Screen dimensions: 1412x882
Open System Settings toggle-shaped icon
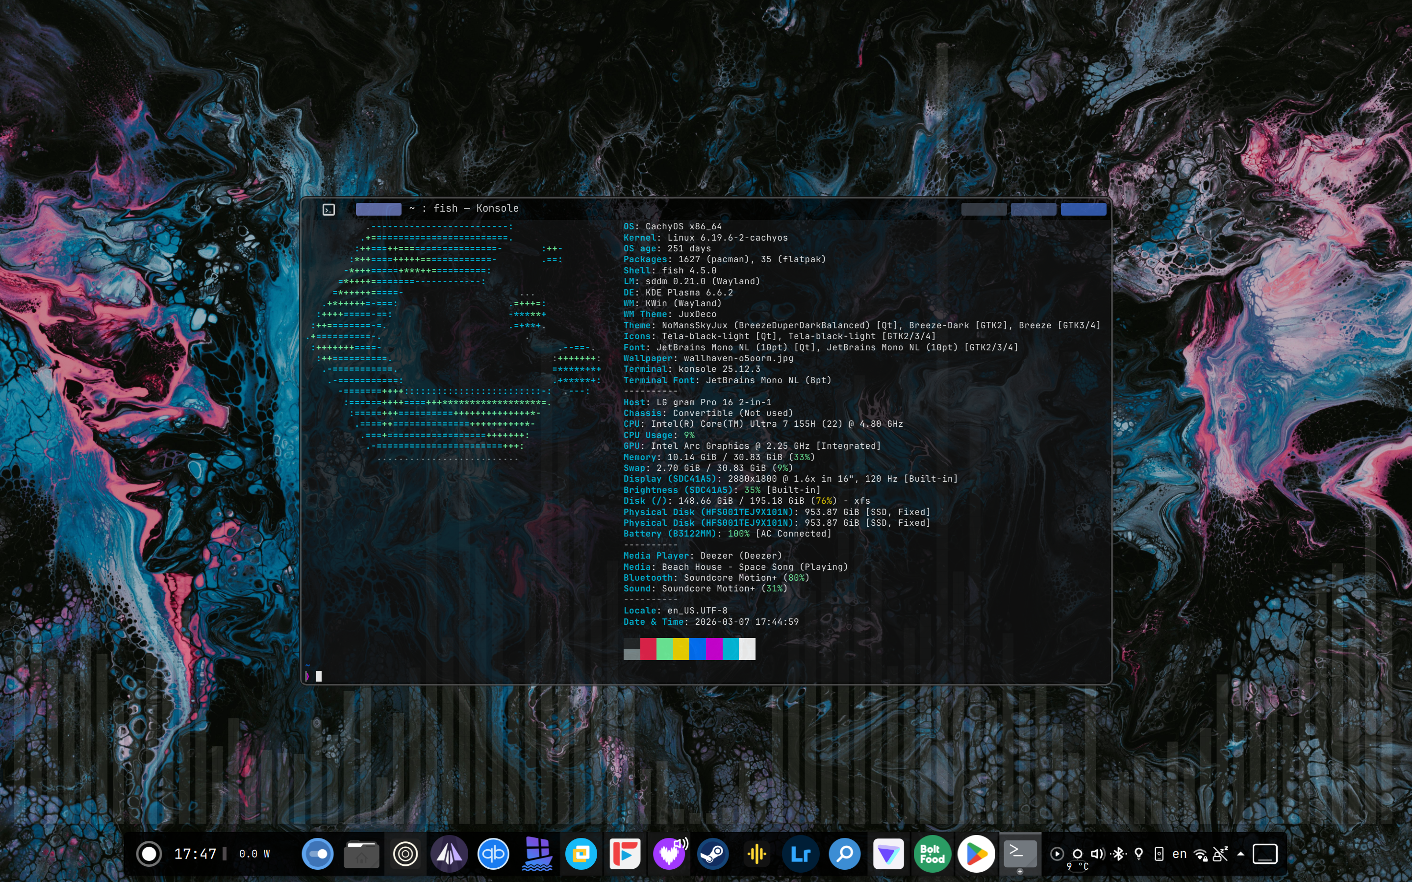[317, 854]
